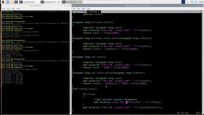Switch to second pi@raspberrypi taskbar window
Image resolution: width=204 pixels, height=115 pixels.
[51, 2]
